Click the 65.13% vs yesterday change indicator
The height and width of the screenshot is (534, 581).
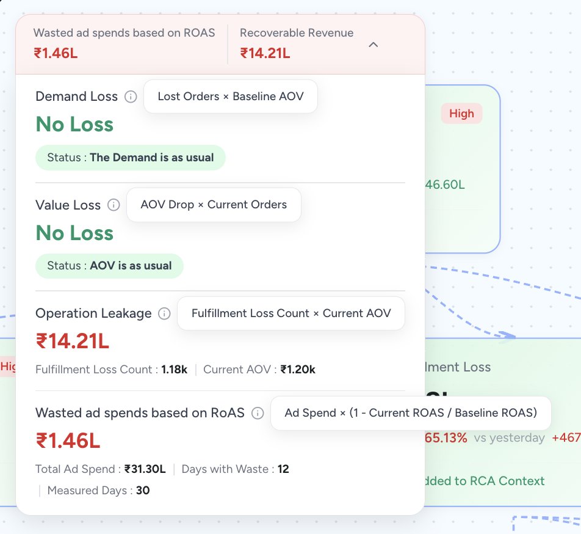tap(446, 437)
